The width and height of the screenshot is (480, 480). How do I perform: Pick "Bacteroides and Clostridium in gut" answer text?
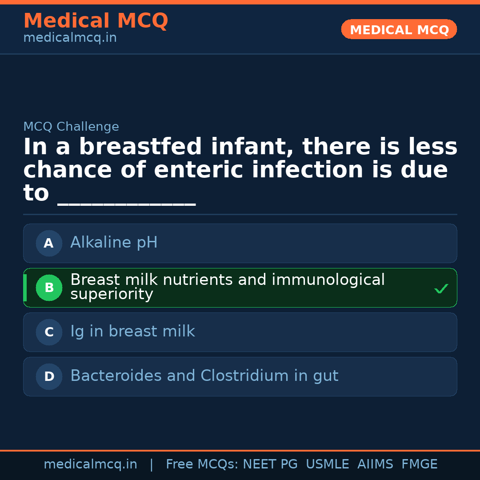click(204, 376)
